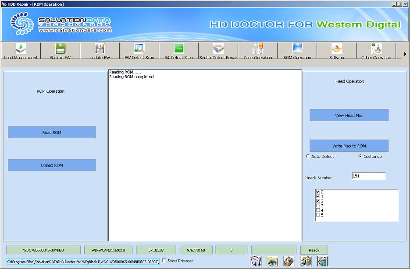410x269 pixels.
Task: Close the HDD Repair window
Action: coord(405,4)
